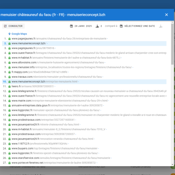Click the CONSULTER button
Viewport: 175px width, 175px height.
(13, 26)
